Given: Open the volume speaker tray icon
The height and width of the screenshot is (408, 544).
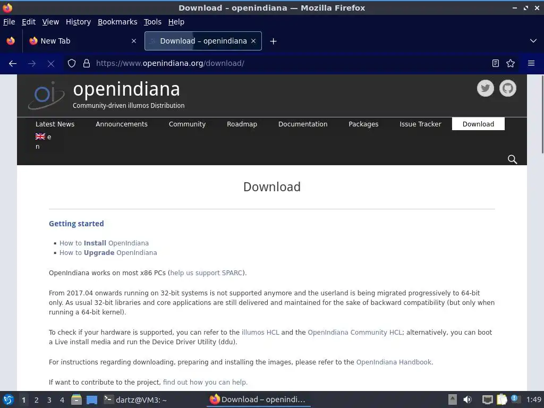Looking at the screenshot, I should pos(467,399).
